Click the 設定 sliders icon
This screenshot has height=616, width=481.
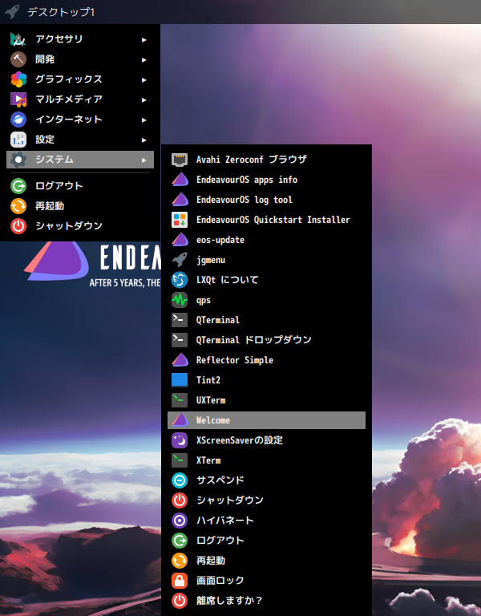point(18,140)
